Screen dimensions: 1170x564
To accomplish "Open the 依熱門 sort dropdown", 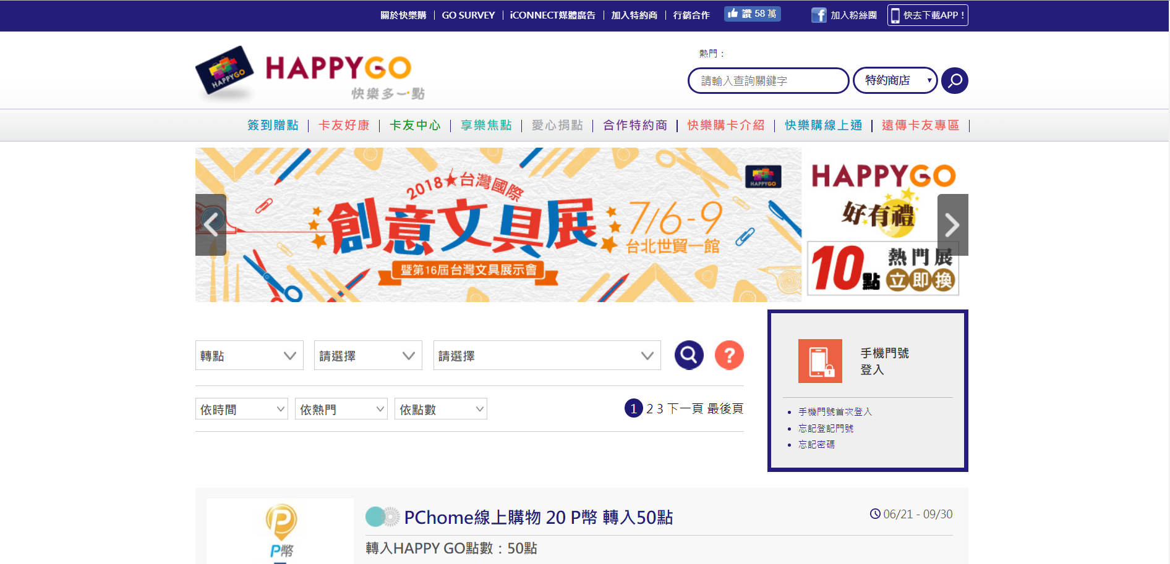I will tap(341, 409).
